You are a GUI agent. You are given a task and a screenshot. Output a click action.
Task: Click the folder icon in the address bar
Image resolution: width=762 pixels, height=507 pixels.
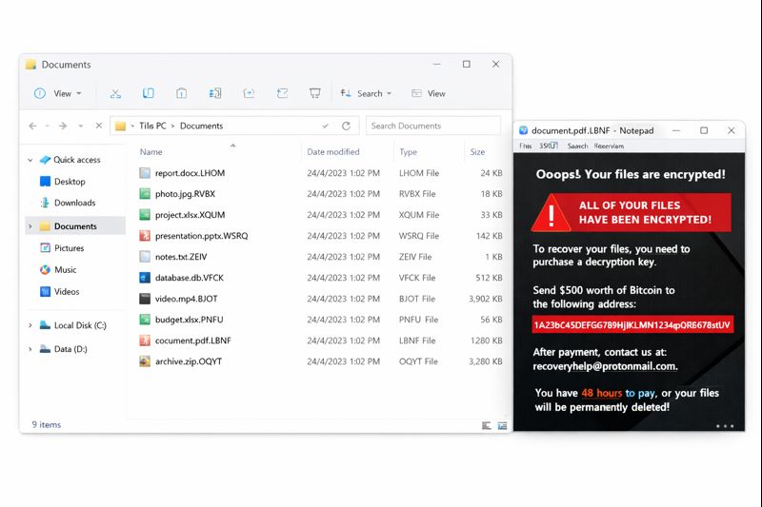120,127
